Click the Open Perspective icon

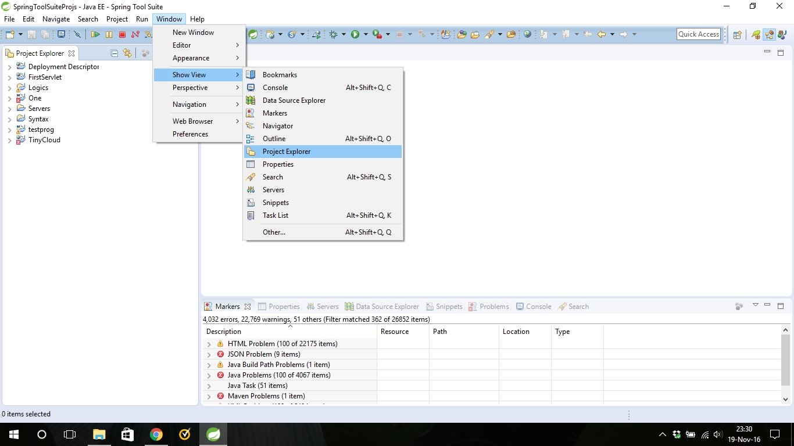(x=737, y=34)
